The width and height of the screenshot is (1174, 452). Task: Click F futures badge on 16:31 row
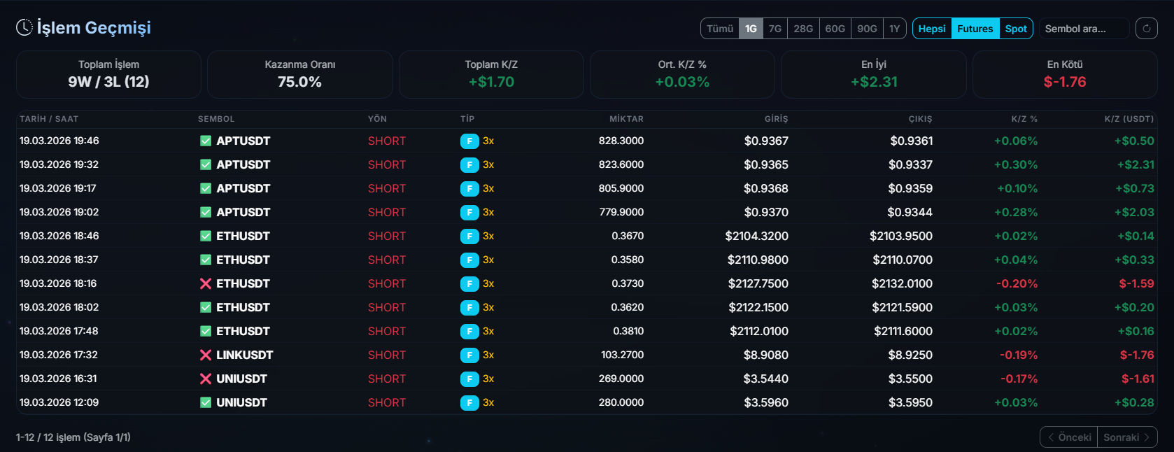[x=469, y=379]
